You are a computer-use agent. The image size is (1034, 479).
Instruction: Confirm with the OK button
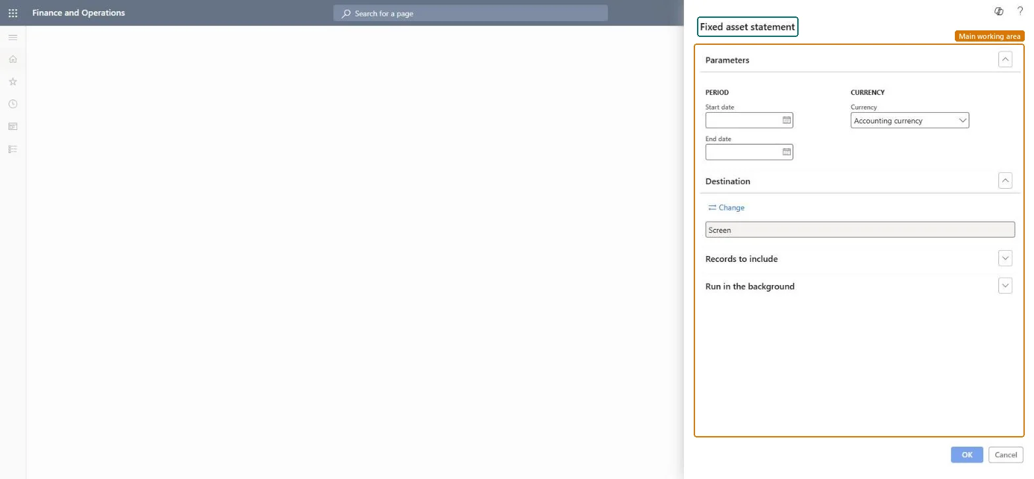click(967, 455)
